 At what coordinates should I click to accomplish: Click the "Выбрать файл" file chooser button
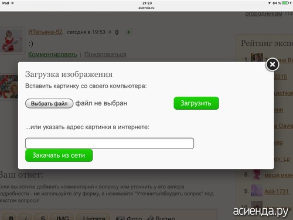(x=49, y=103)
